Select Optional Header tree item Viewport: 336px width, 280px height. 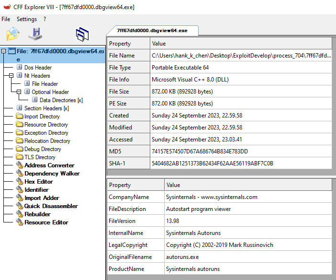[x=50, y=92]
